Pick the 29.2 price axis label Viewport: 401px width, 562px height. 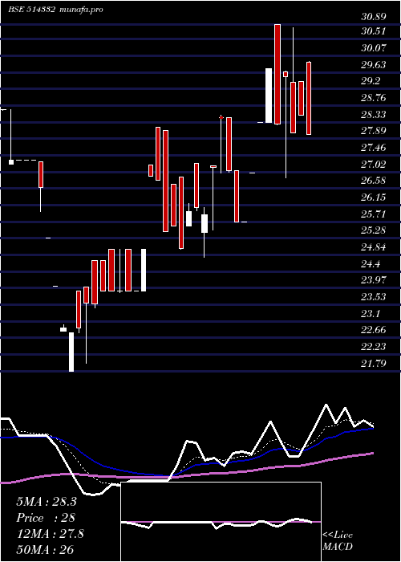pyautogui.click(x=371, y=81)
